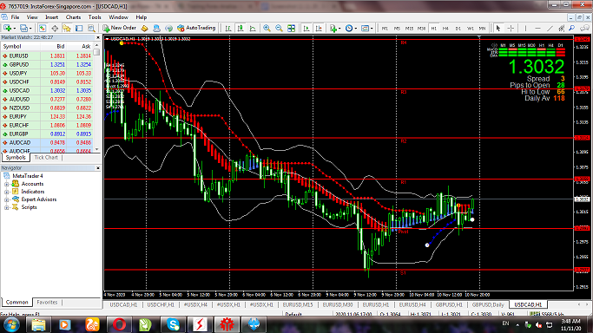Tile chart windows with grid icon
This screenshot has height=333, width=593.
pos(291,29)
